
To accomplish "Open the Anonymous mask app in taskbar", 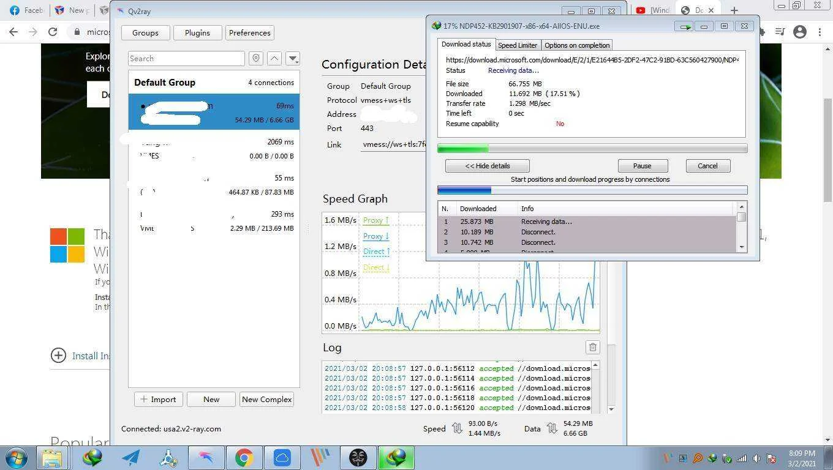I will click(x=358, y=458).
